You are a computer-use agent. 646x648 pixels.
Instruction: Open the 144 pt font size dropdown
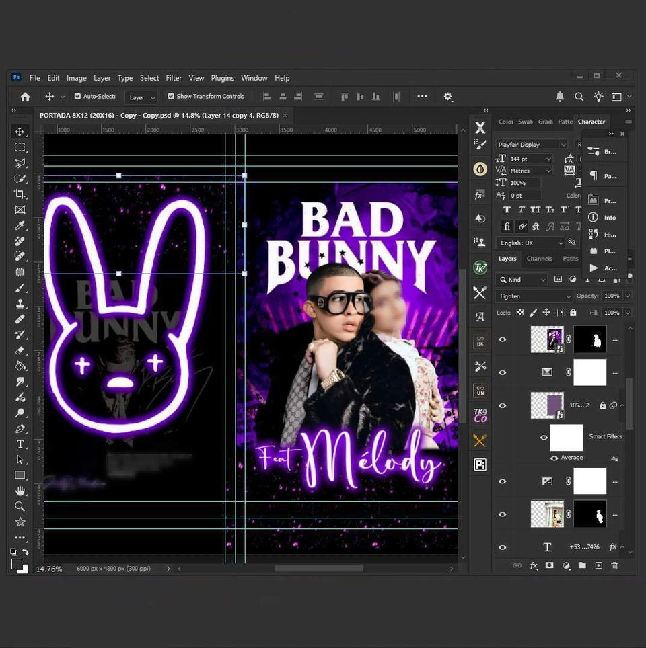(x=548, y=159)
